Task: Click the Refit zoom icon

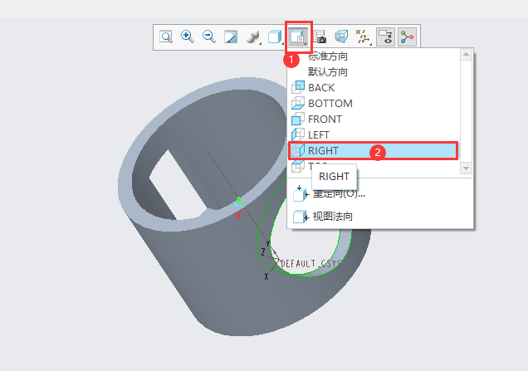Action: [x=166, y=37]
